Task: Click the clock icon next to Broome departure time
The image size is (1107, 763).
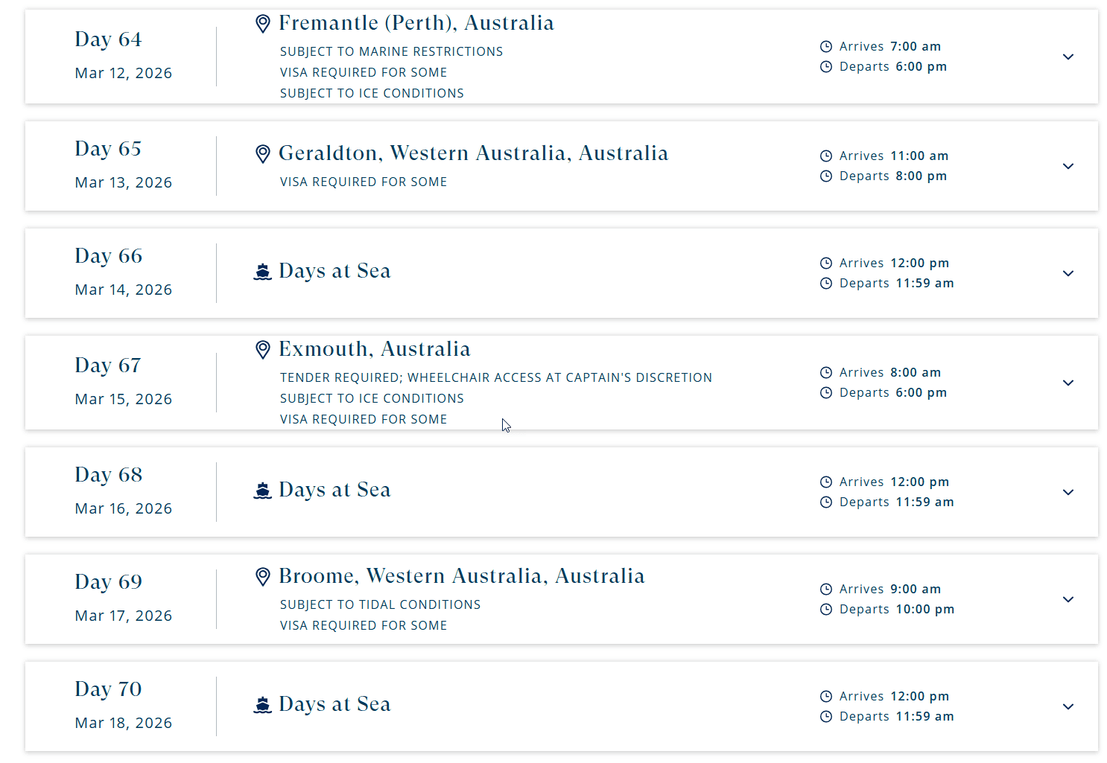Action: 826,610
